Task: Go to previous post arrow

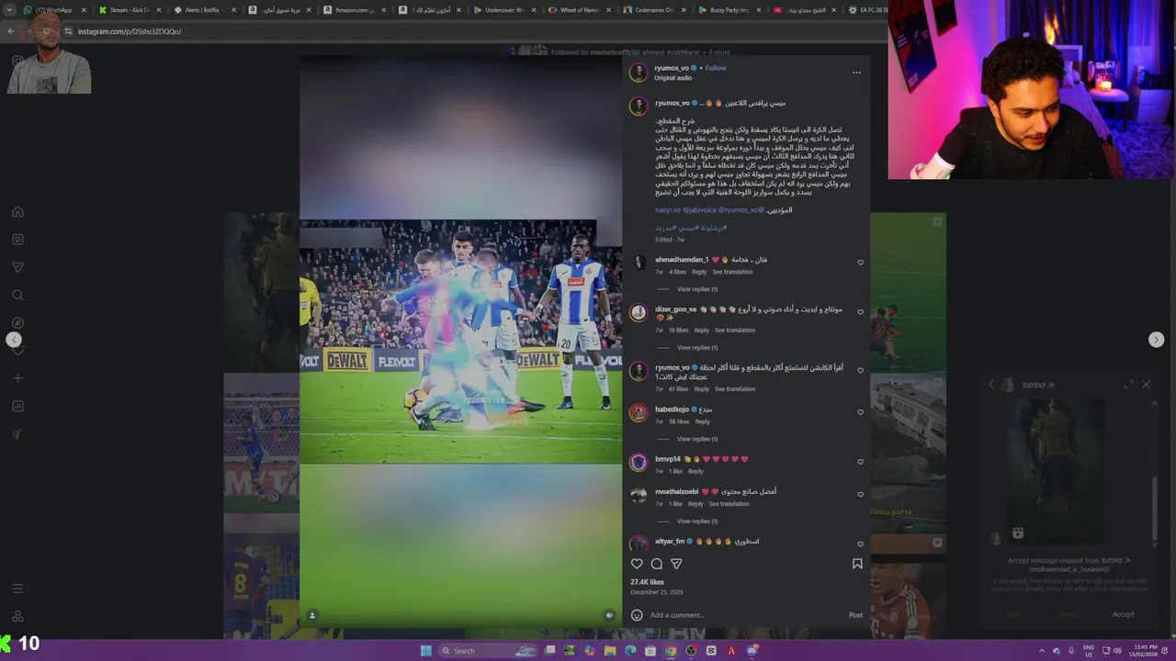Action: point(14,340)
